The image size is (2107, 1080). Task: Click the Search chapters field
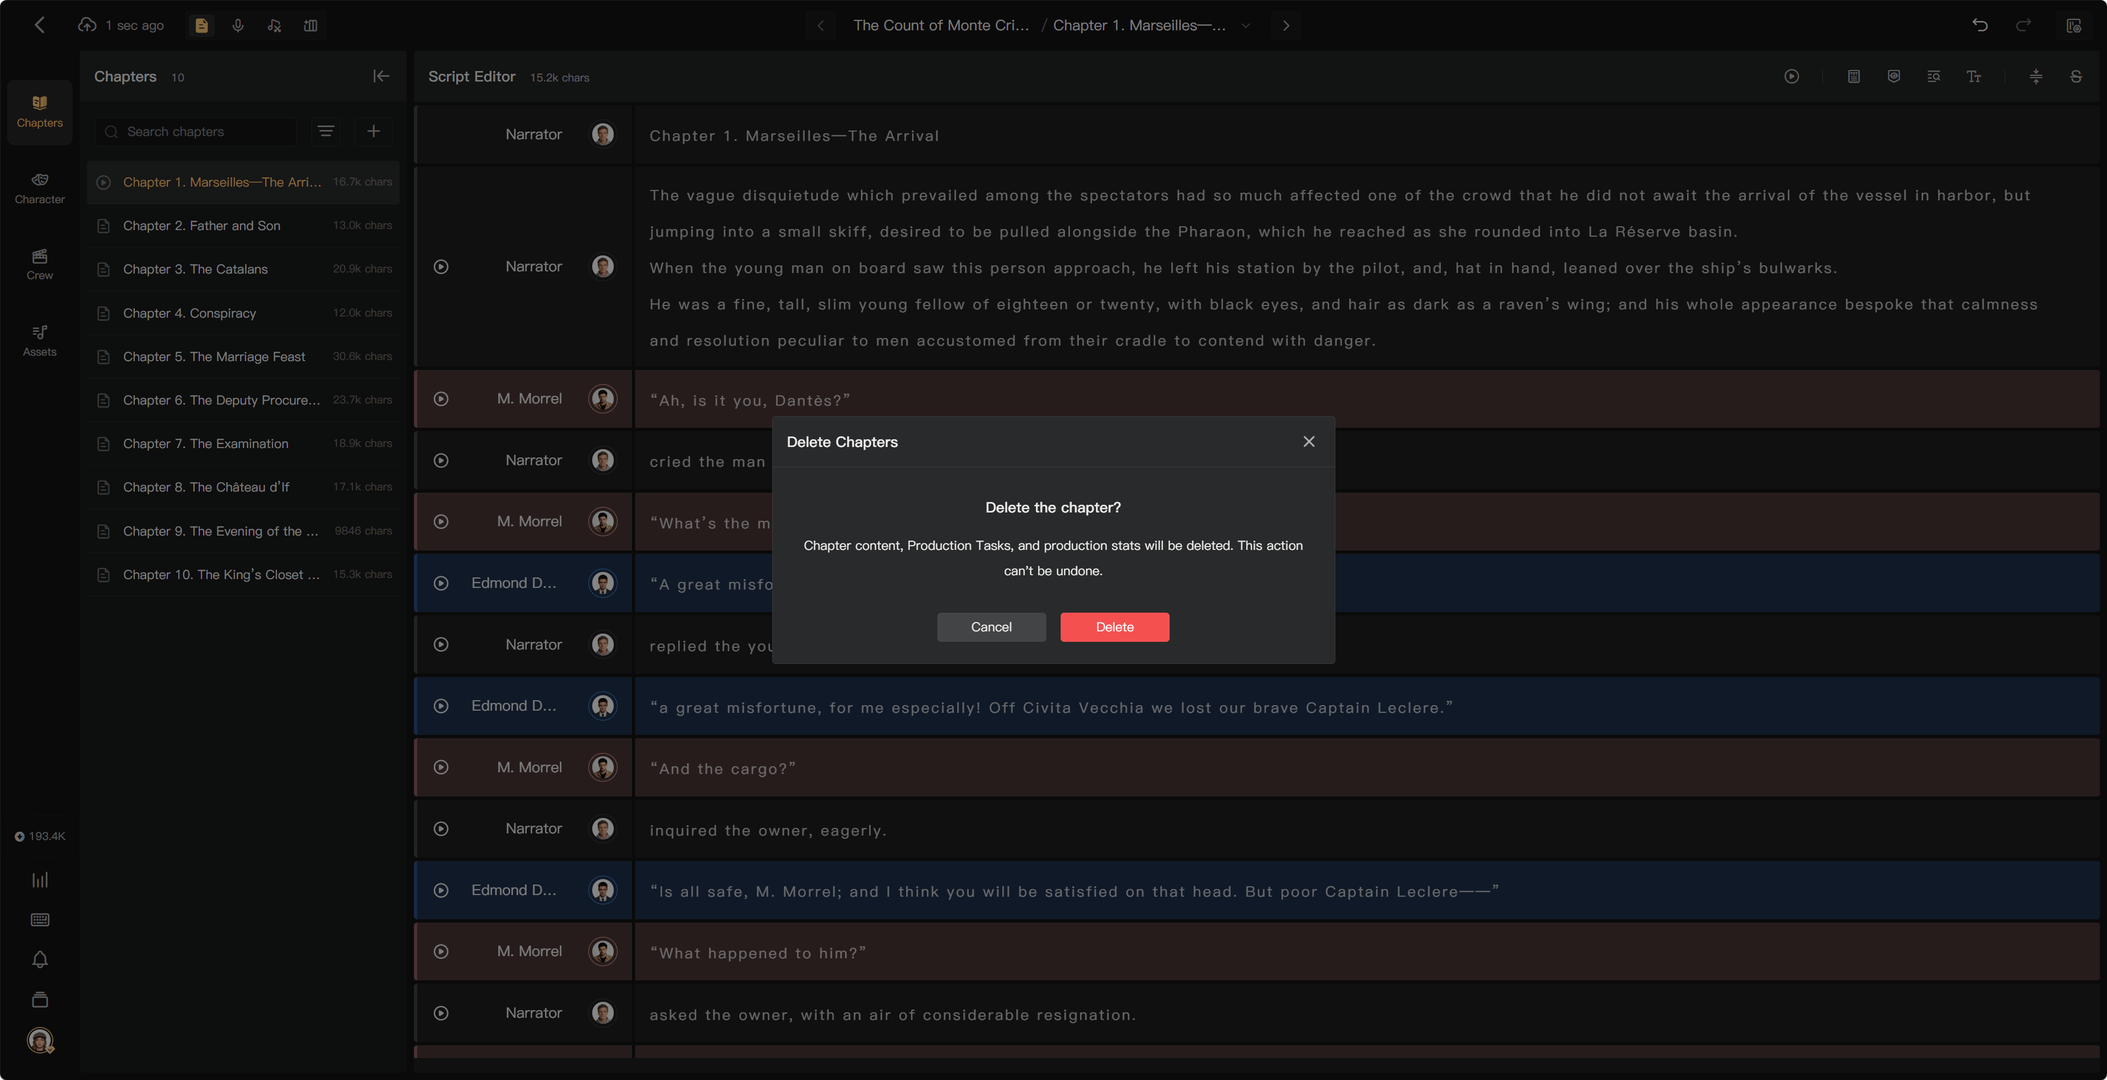(196, 132)
